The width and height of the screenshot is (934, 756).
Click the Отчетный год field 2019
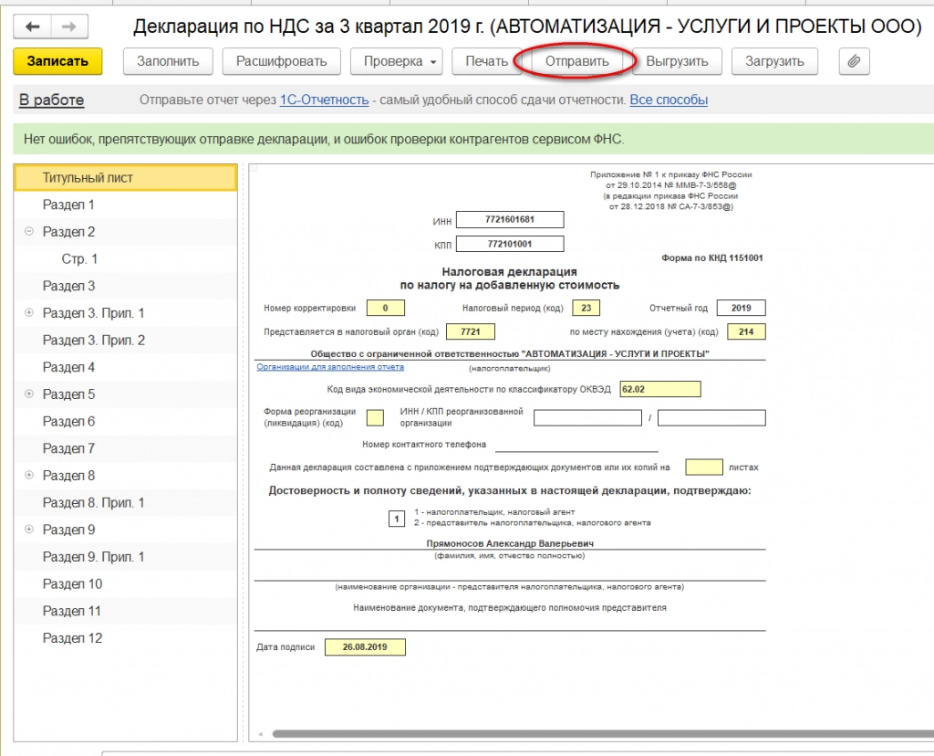(x=741, y=309)
